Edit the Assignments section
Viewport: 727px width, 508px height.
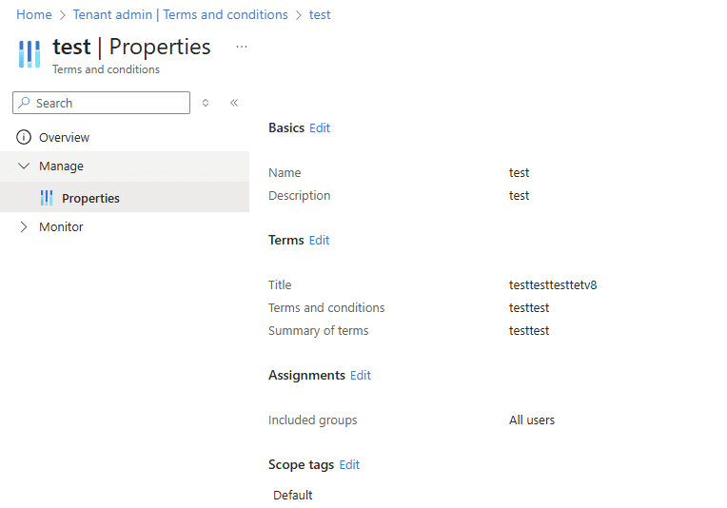(x=361, y=375)
